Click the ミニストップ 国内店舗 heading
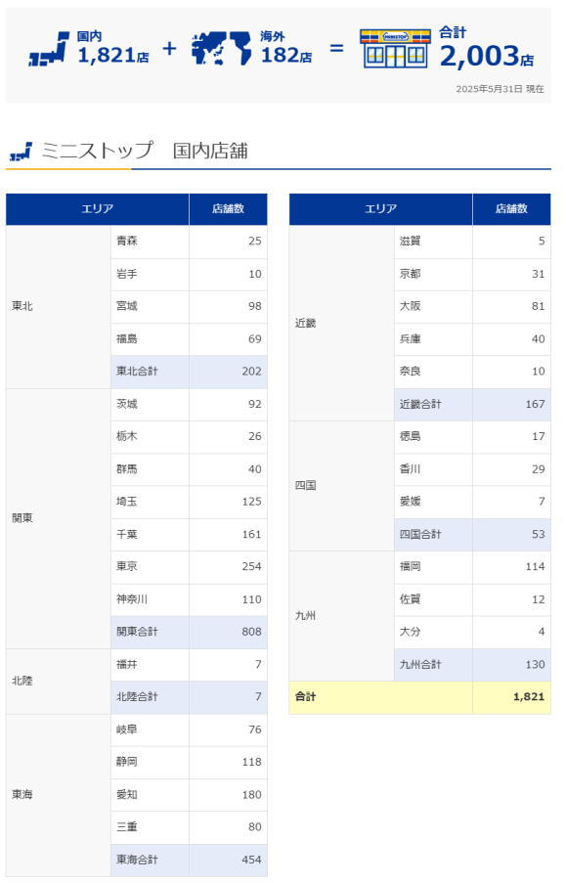The height and width of the screenshot is (883, 566). click(x=145, y=151)
